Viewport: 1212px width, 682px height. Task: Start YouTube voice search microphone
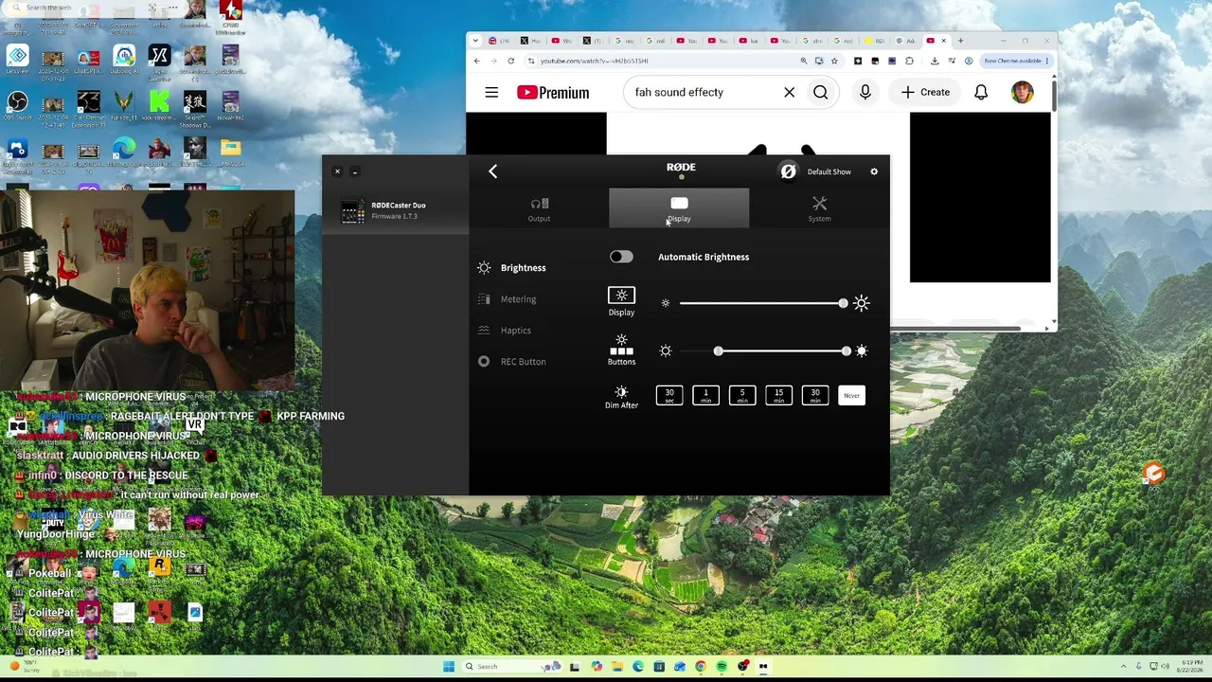pyautogui.click(x=864, y=92)
